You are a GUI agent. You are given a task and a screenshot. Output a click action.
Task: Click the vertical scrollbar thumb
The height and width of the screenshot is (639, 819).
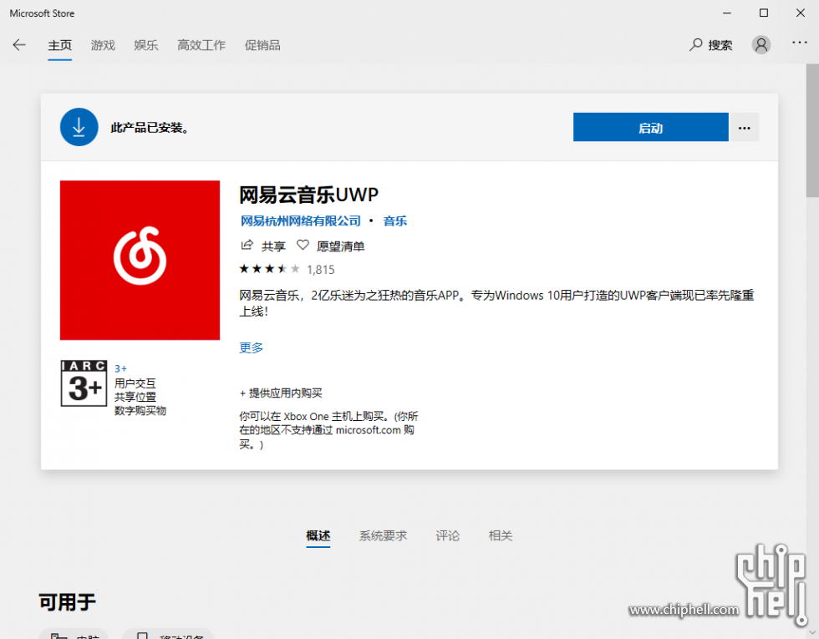click(812, 130)
